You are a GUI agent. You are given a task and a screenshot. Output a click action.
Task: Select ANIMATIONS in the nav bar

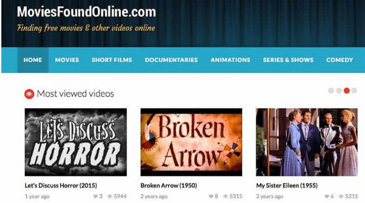231,60
